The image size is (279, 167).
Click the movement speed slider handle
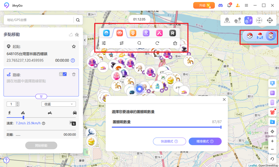tap(23, 118)
